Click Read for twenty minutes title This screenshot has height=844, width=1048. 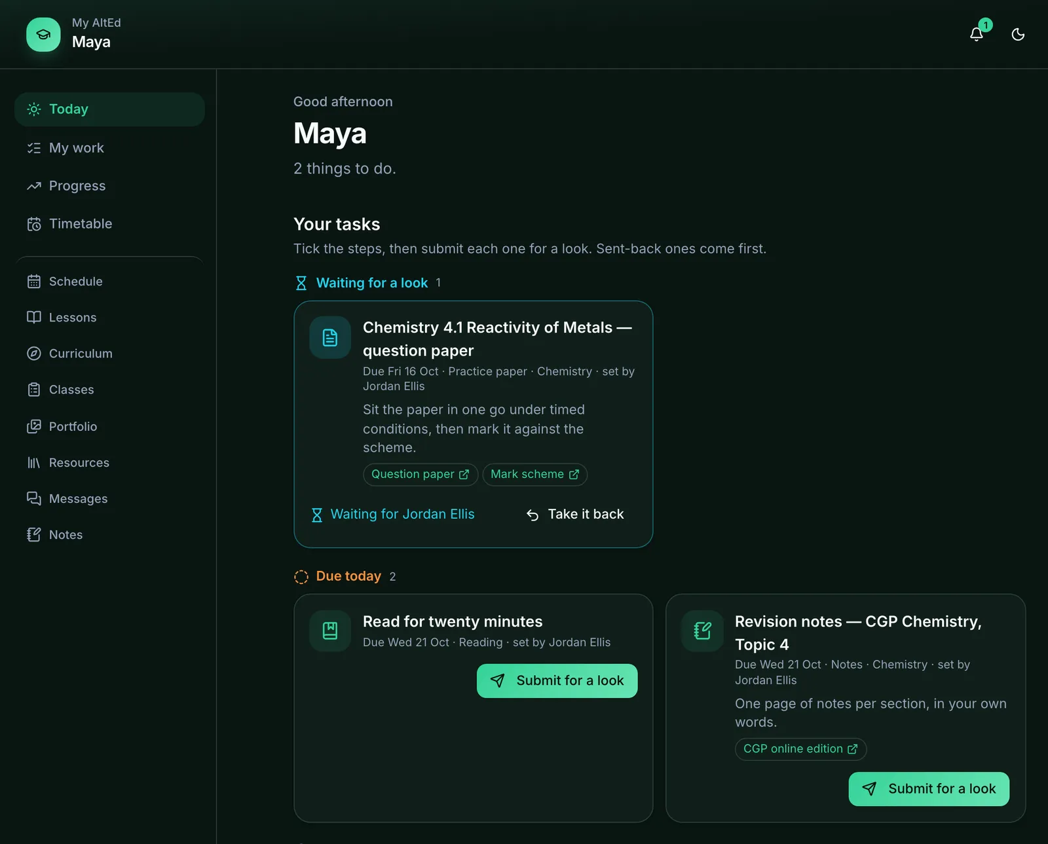pos(453,621)
